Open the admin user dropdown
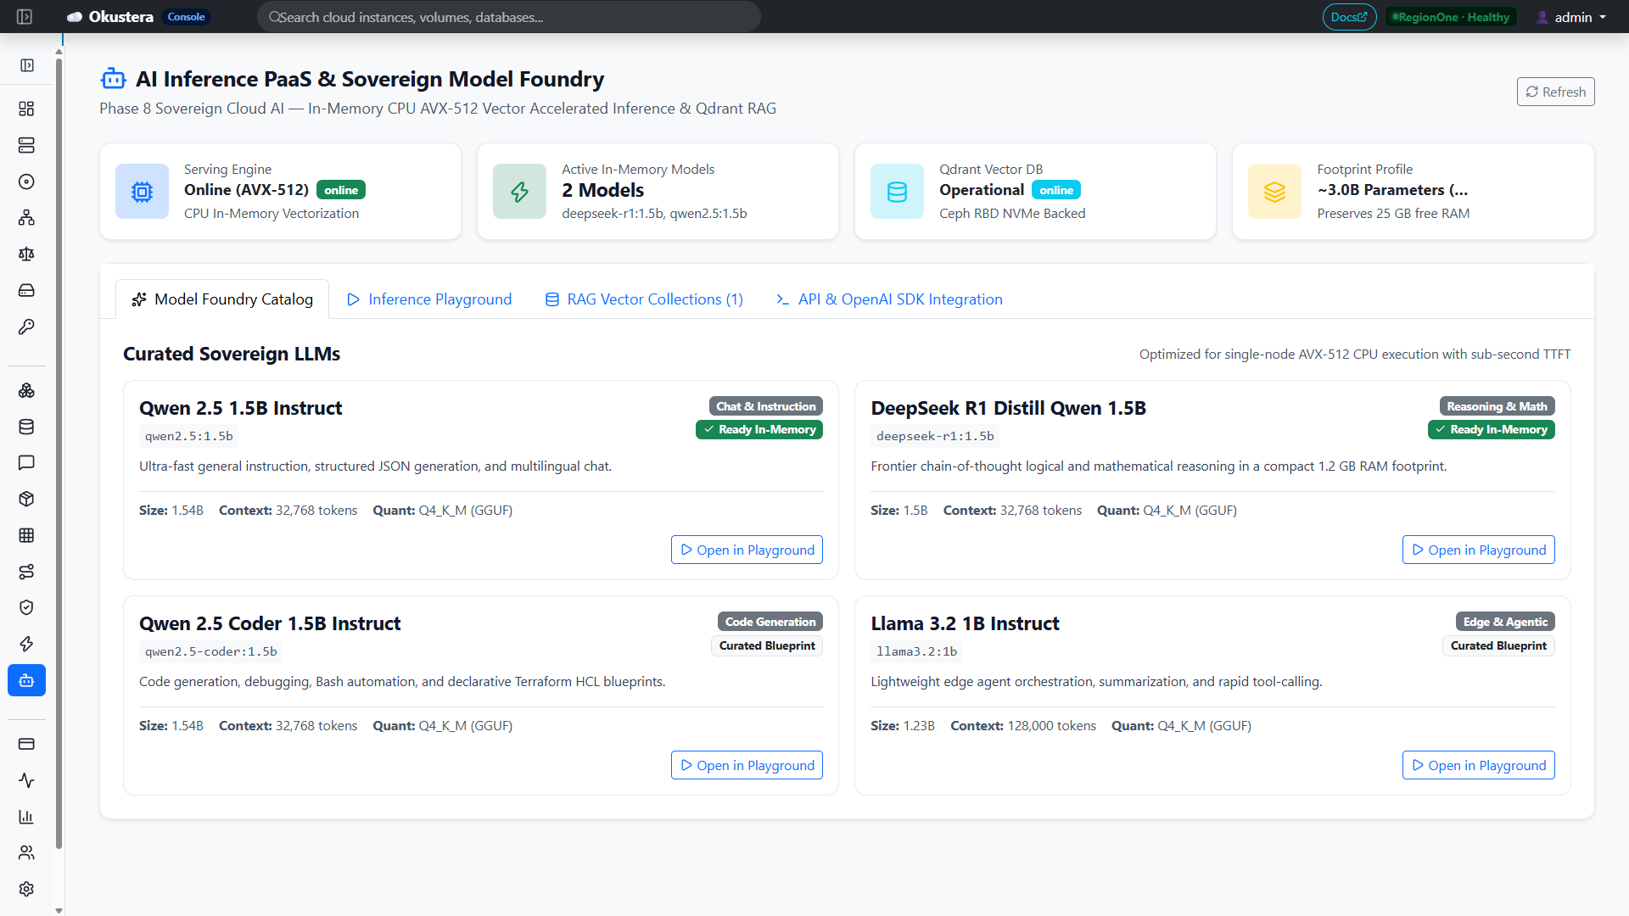 1572,17
